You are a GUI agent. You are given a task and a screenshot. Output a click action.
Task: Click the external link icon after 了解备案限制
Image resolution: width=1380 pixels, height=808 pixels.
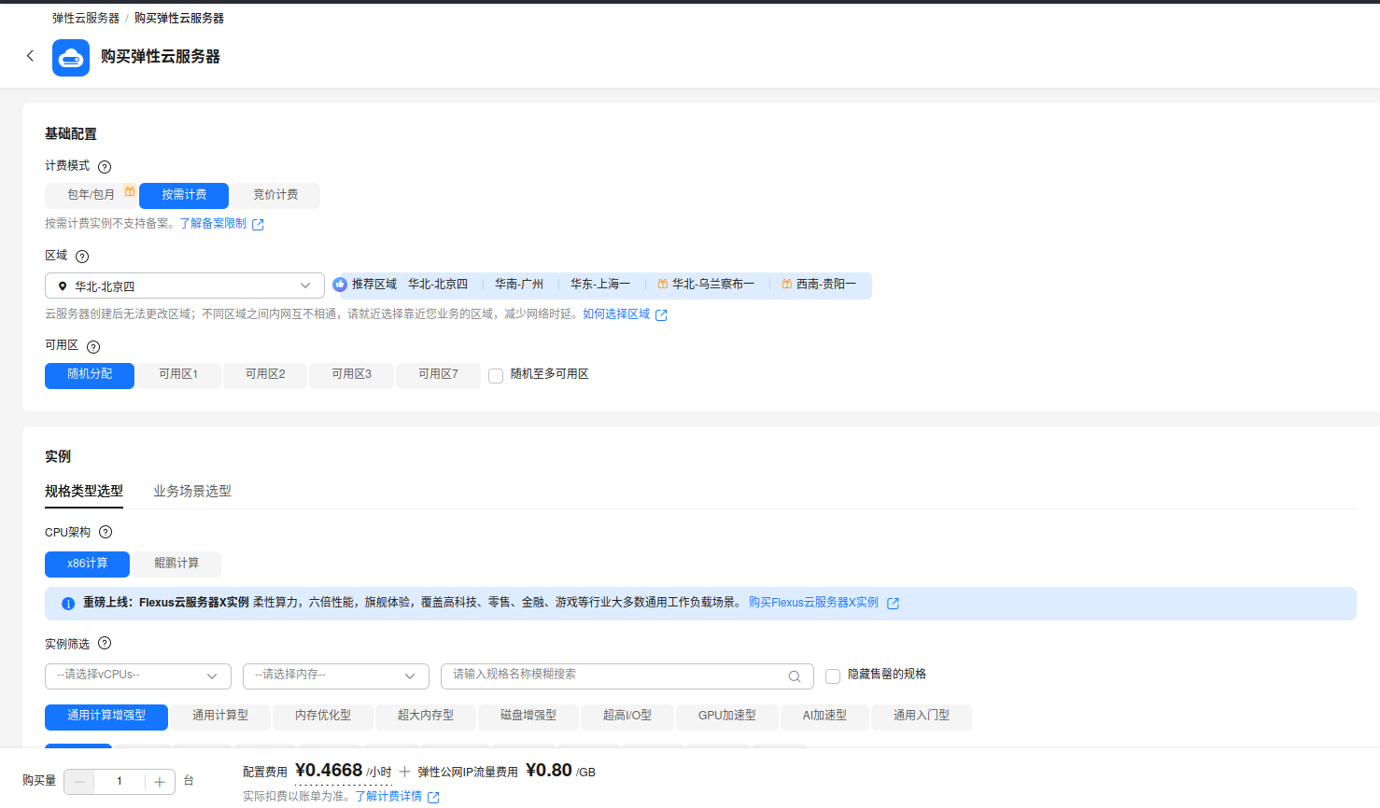(x=260, y=223)
